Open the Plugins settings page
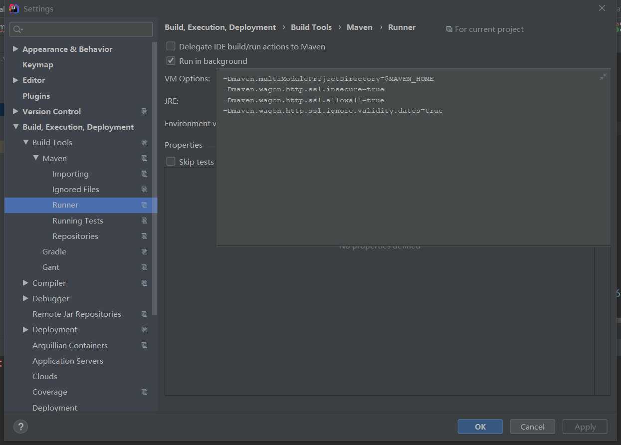The height and width of the screenshot is (445, 621). 36,96
